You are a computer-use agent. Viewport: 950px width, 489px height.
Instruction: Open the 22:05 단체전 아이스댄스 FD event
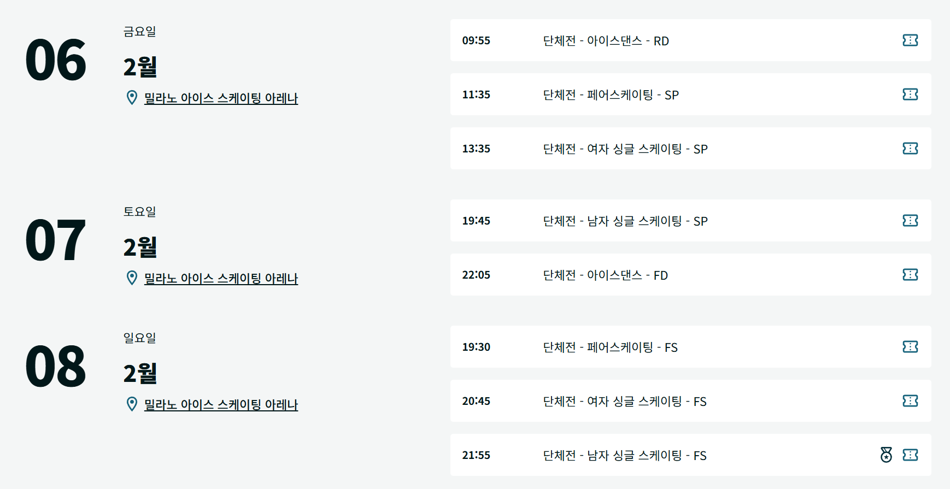(605, 275)
